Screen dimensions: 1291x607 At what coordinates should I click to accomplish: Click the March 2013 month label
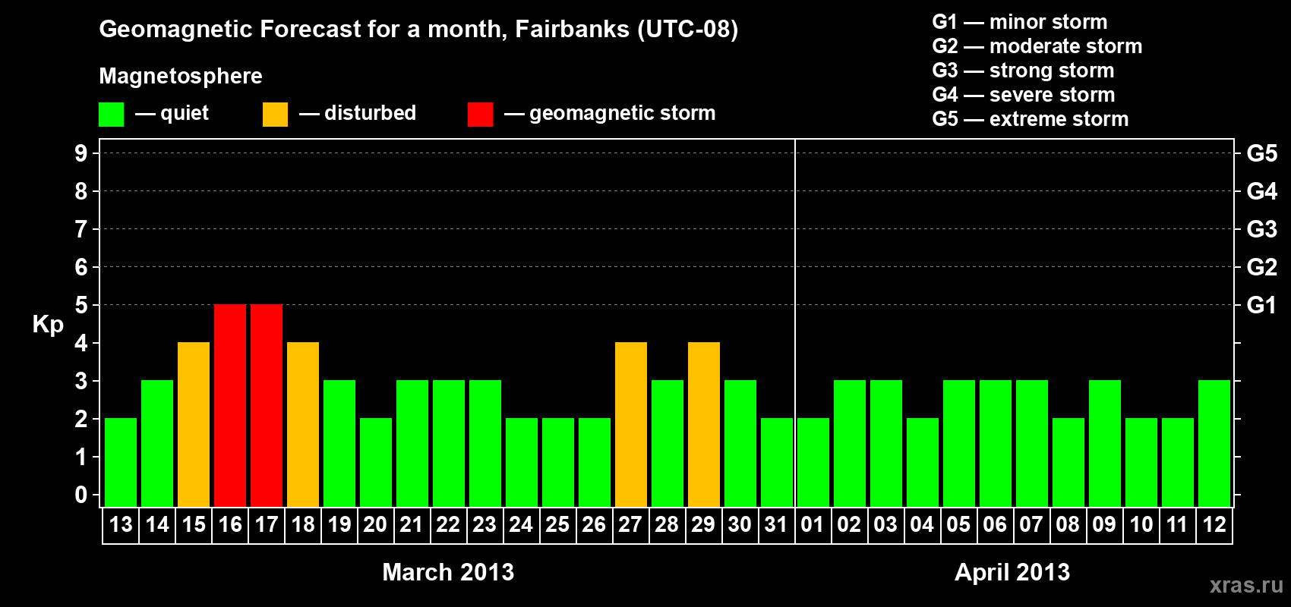(448, 572)
